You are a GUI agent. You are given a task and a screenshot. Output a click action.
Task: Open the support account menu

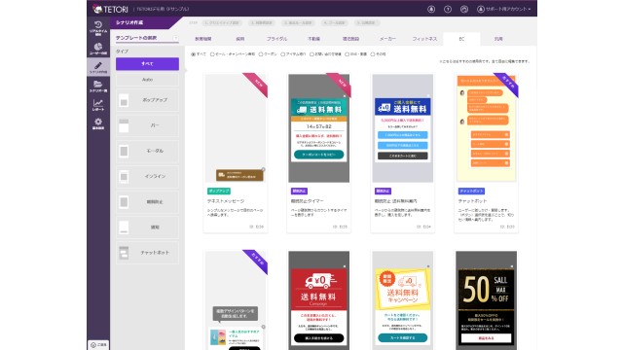(x=504, y=9)
